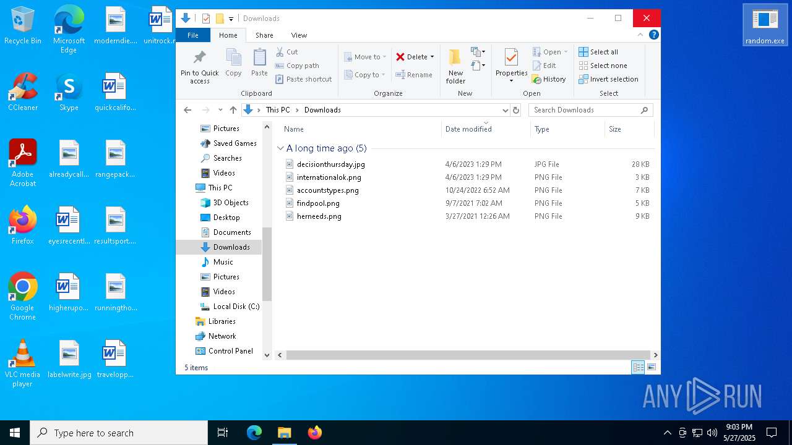Click the Back navigation arrow
Screen dimensions: 792x445
pos(188,110)
